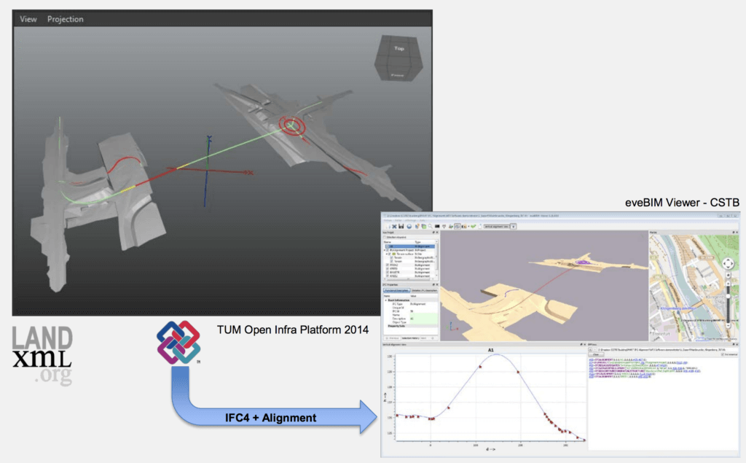Close the vertical alignment view panel
The width and height of the screenshot is (746, 463).
tap(585, 344)
